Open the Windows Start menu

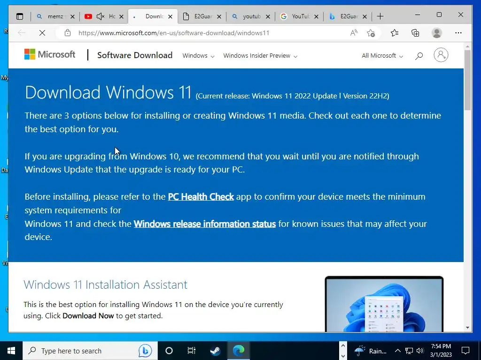tap(11, 351)
